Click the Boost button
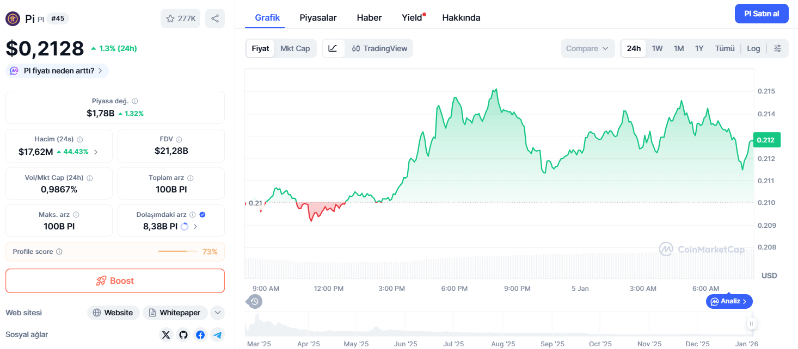The height and width of the screenshot is (349, 798). click(x=115, y=281)
